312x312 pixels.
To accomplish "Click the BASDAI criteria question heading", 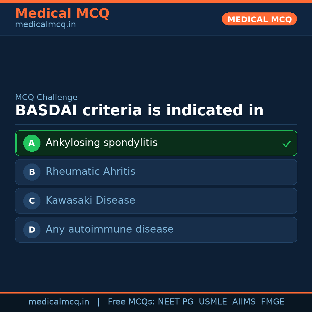I will pos(139,111).
